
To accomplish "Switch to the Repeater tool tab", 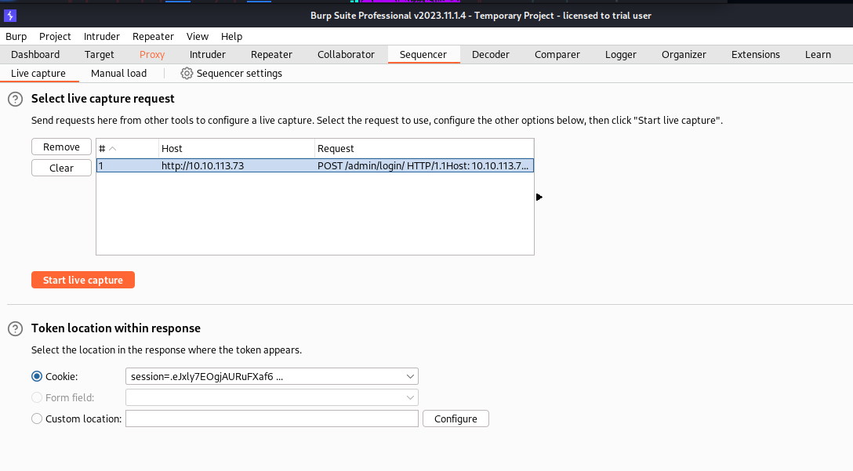I will point(271,54).
